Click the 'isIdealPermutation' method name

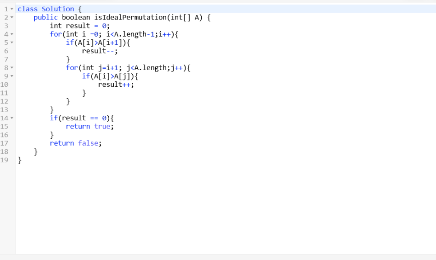click(x=130, y=18)
